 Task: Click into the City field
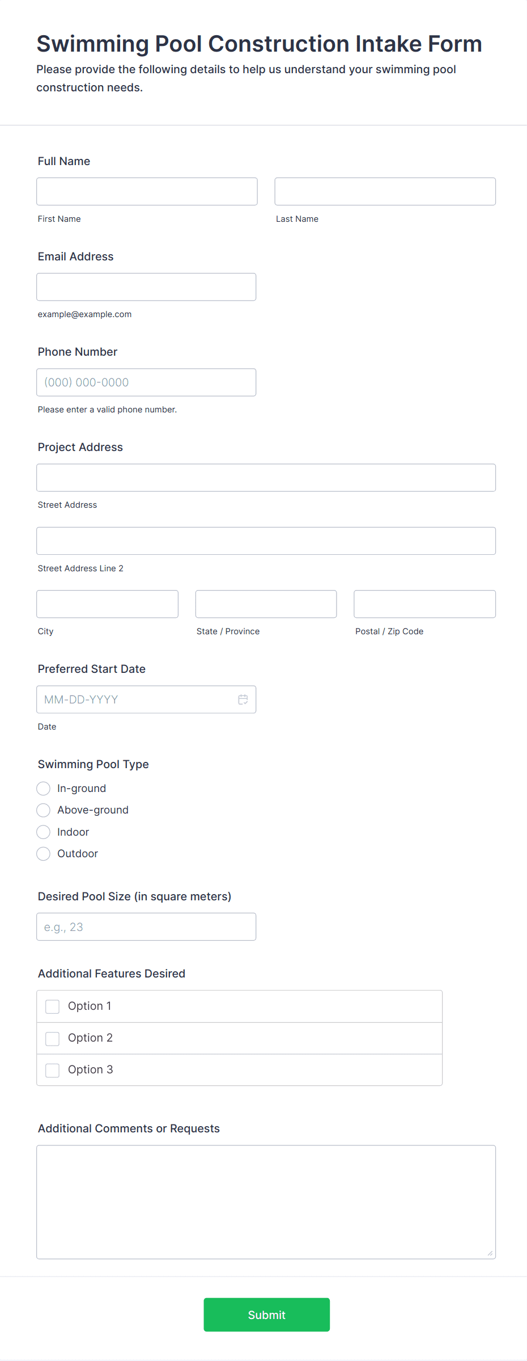point(107,604)
